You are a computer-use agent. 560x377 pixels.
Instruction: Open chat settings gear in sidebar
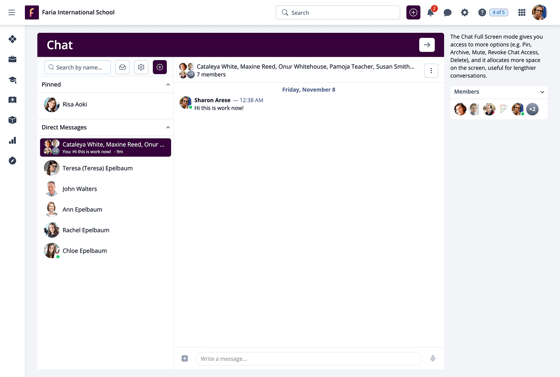(141, 67)
